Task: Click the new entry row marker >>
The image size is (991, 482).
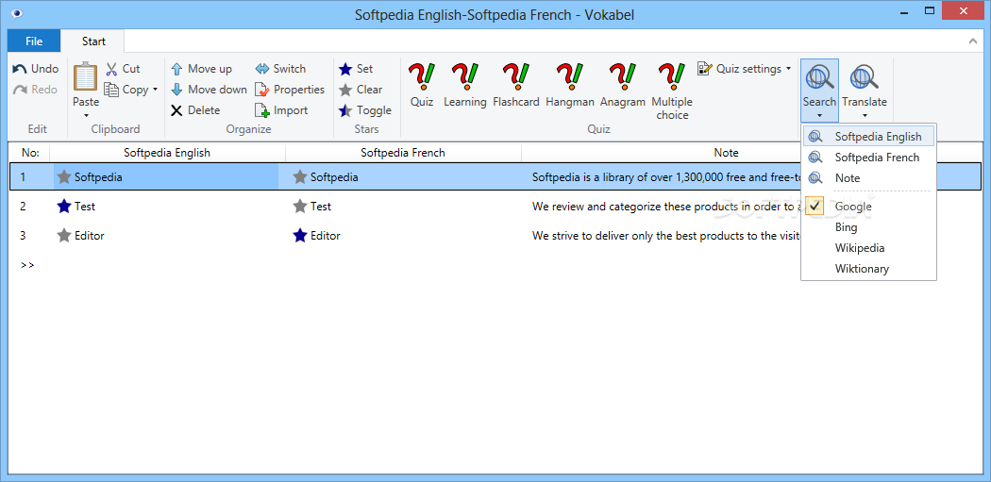Action: point(27,265)
